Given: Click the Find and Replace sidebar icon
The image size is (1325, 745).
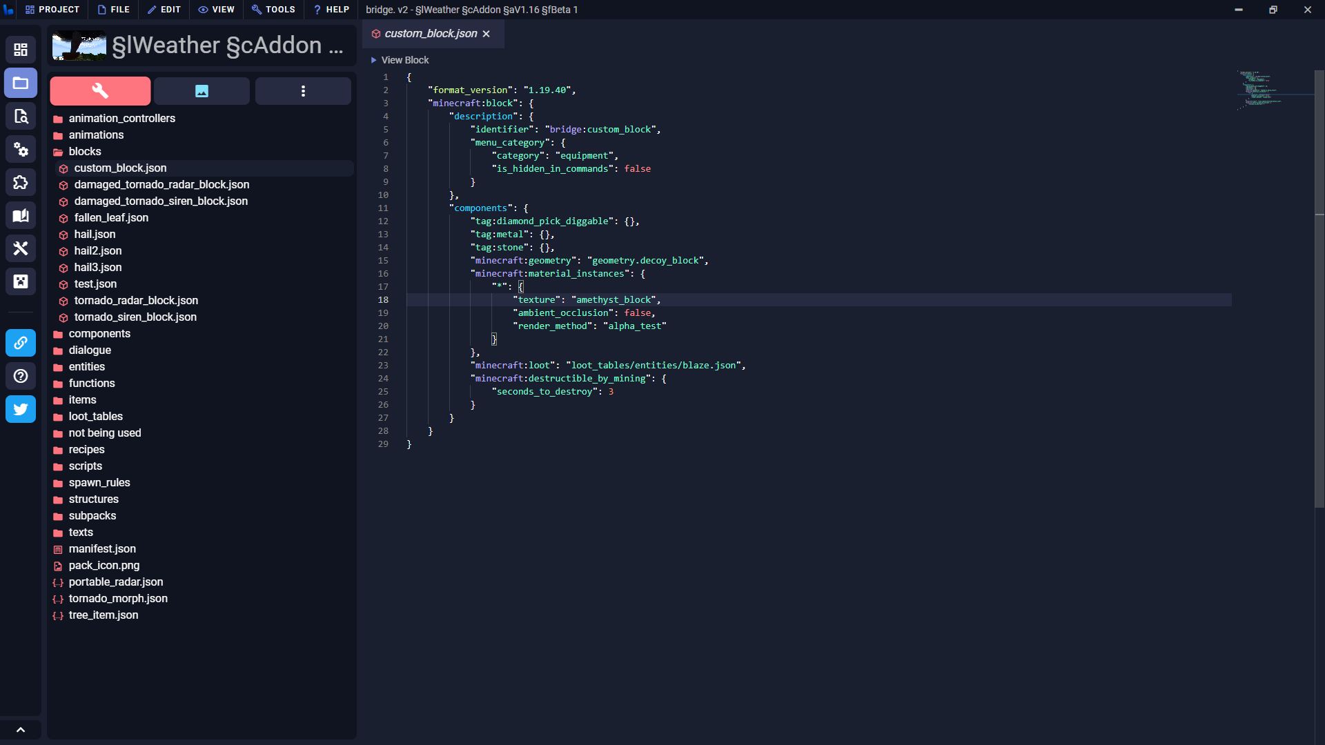Looking at the screenshot, I should pyautogui.click(x=21, y=117).
